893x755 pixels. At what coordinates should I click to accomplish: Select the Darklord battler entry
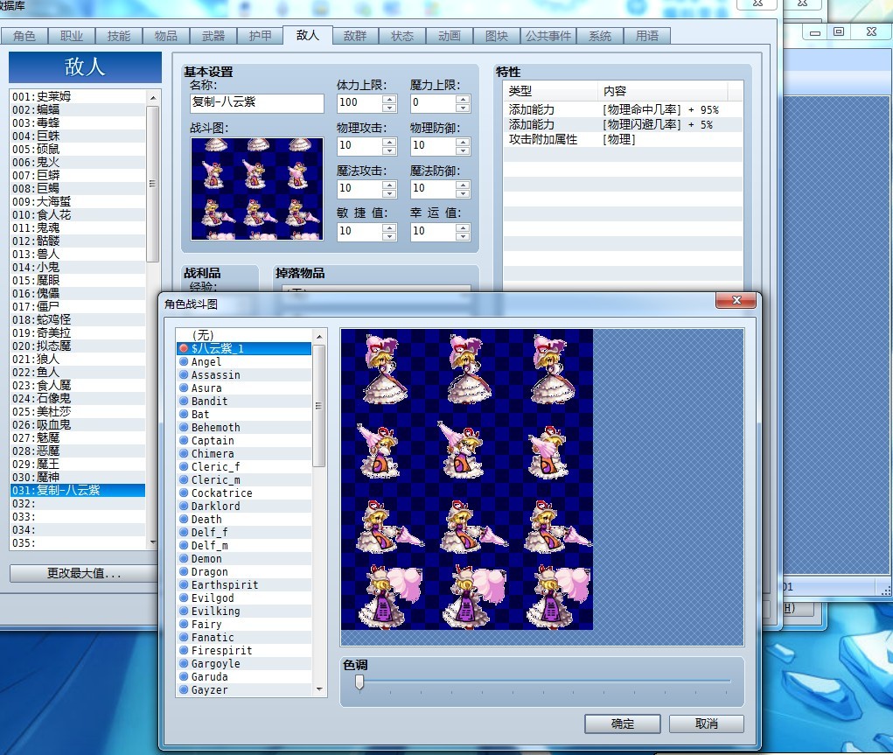click(244, 506)
